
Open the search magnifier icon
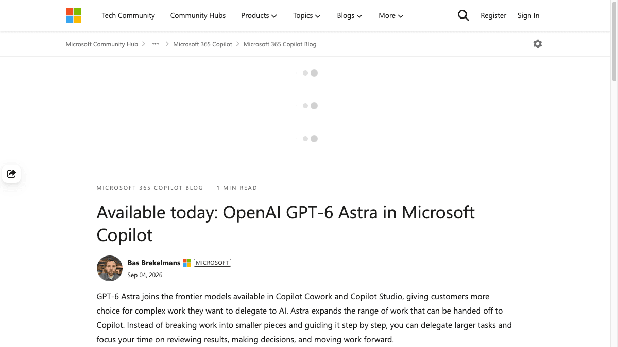tap(463, 15)
